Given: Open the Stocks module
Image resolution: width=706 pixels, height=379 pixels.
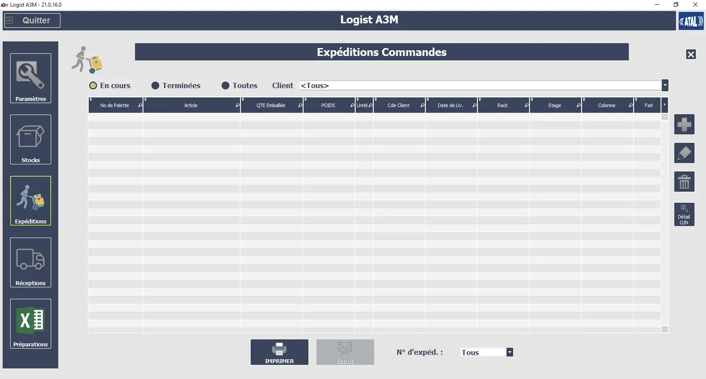Looking at the screenshot, I should tap(30, 140).
